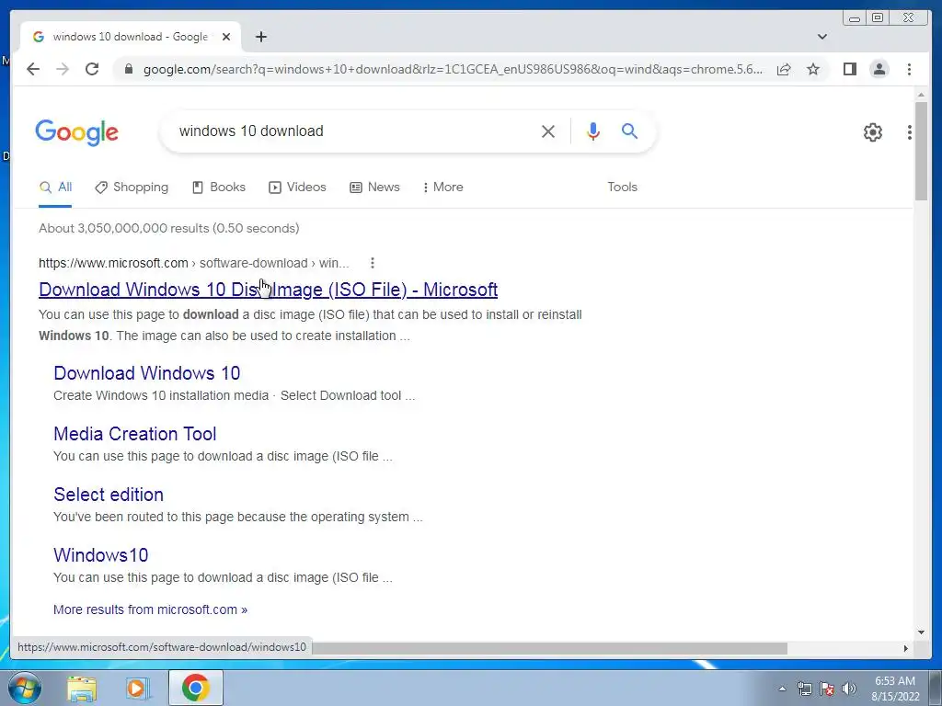
Task: Open the 'Select edition' sitelink
Action: (109, 494)
